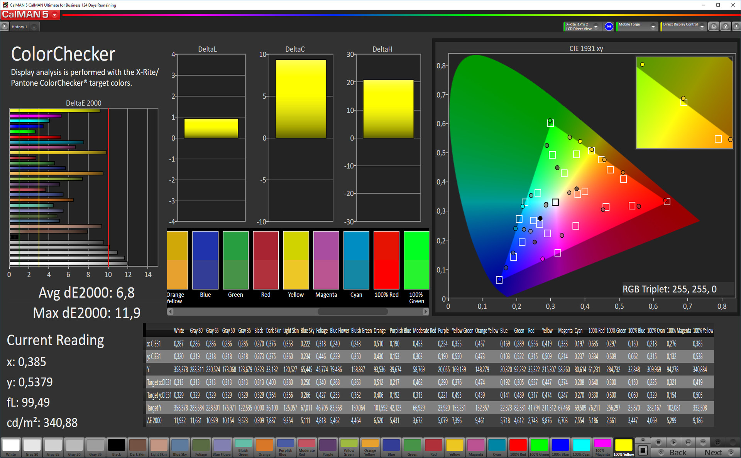Select the White patch at bottom

click(x=11, y=448)
